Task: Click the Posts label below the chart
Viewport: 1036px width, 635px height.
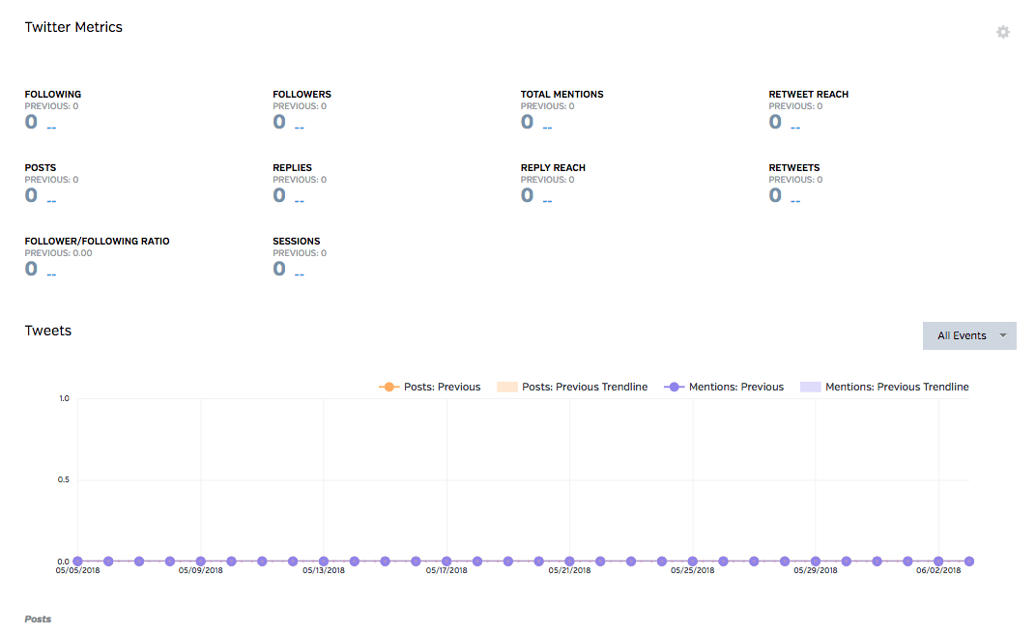Action: click(38, 619)
